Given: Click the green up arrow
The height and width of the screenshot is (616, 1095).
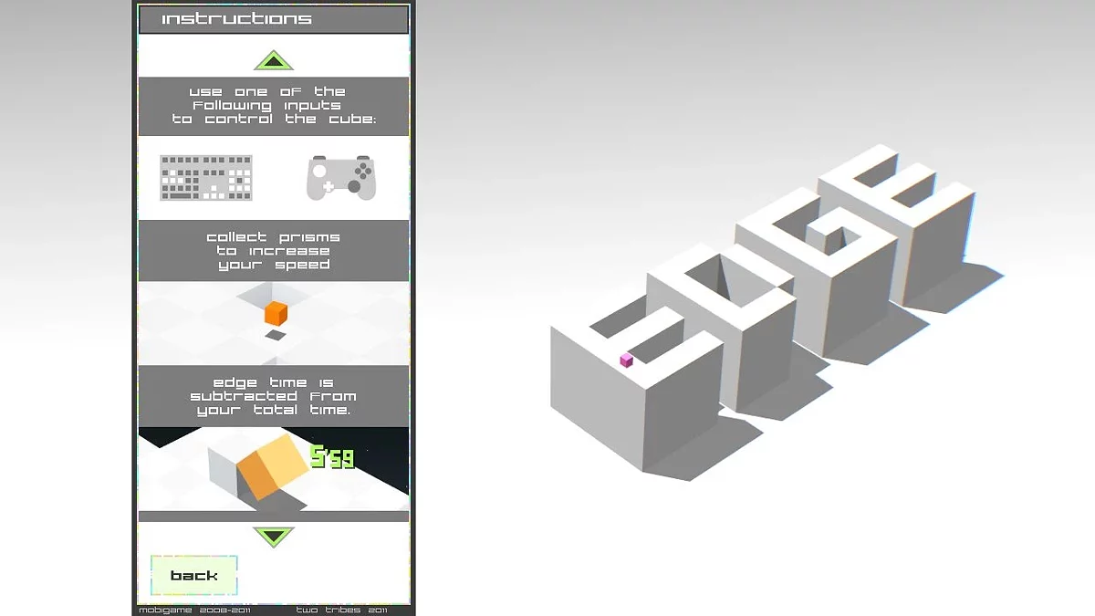Looking at the screenshot, I should point(273,61).
